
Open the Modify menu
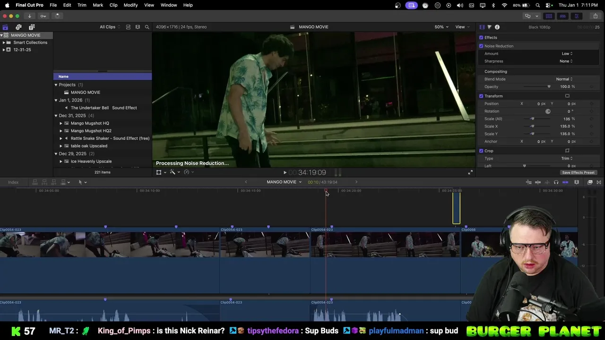130,5
